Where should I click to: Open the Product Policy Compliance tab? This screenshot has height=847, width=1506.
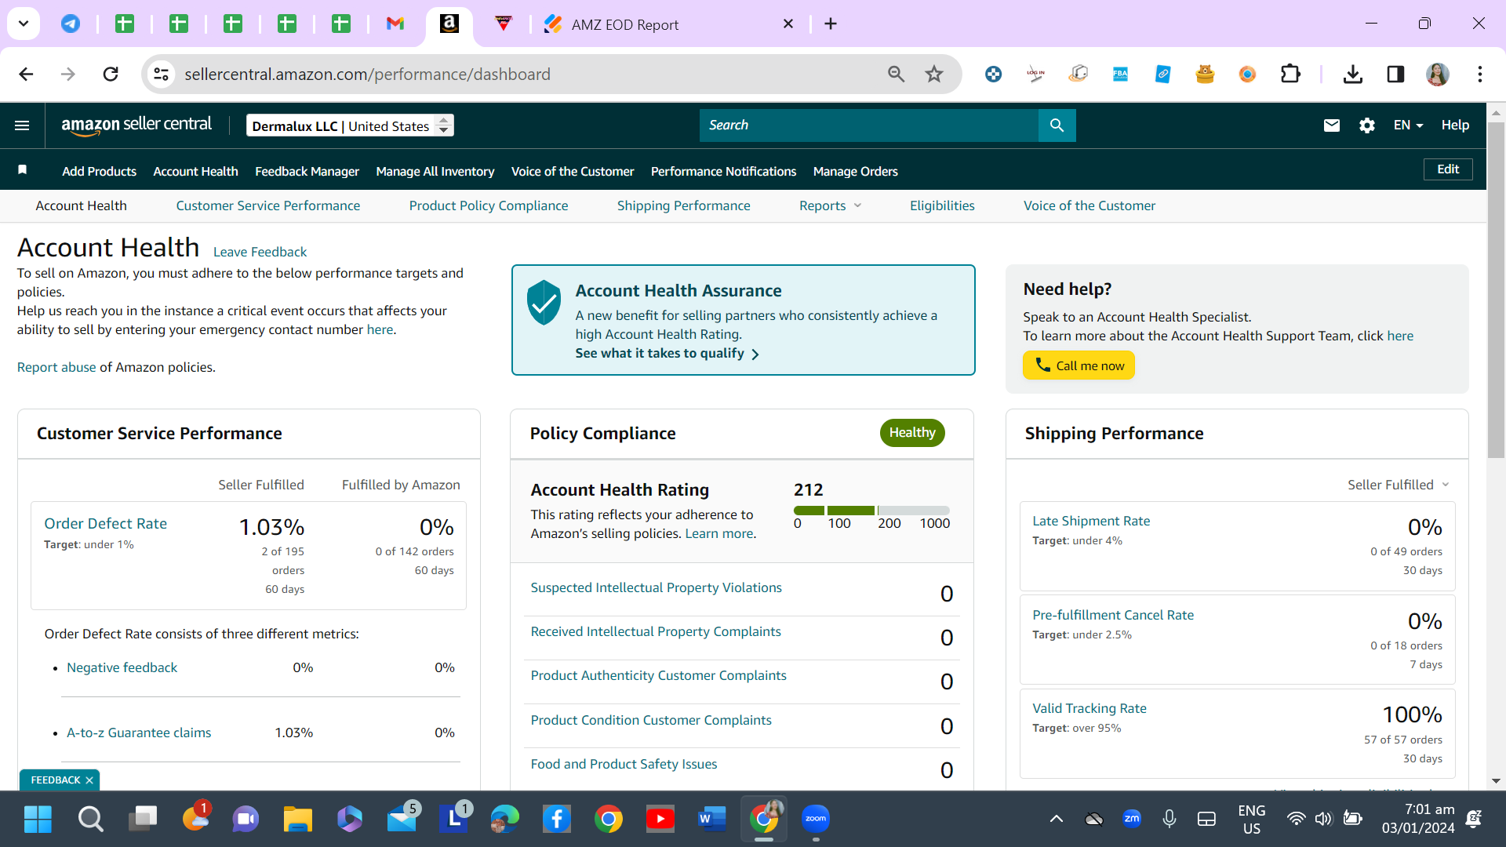coord(489,205)
